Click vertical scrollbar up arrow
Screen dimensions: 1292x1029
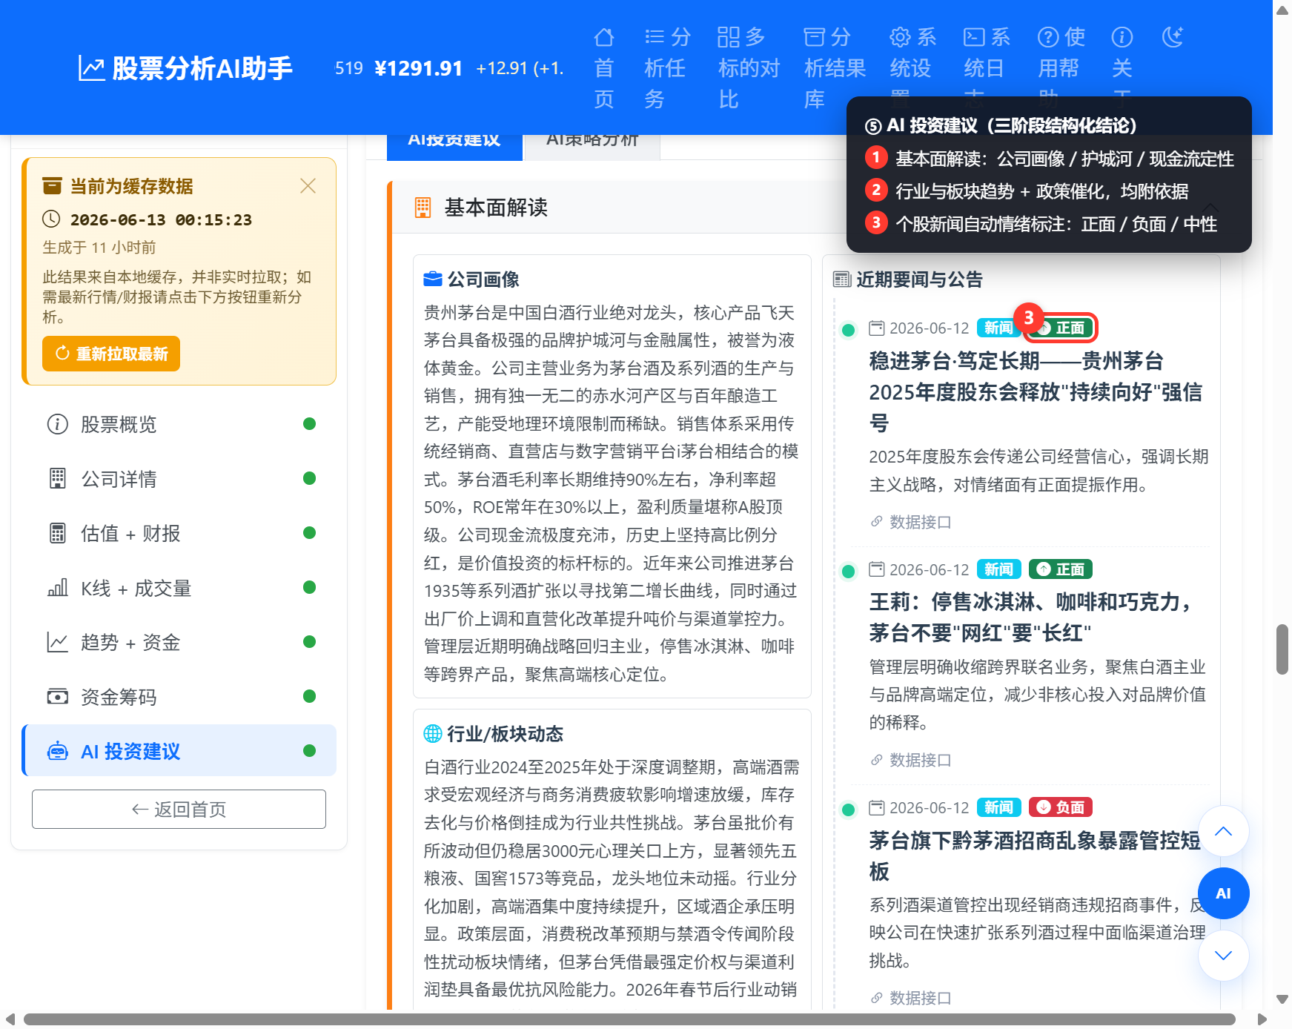point(1282,9)
